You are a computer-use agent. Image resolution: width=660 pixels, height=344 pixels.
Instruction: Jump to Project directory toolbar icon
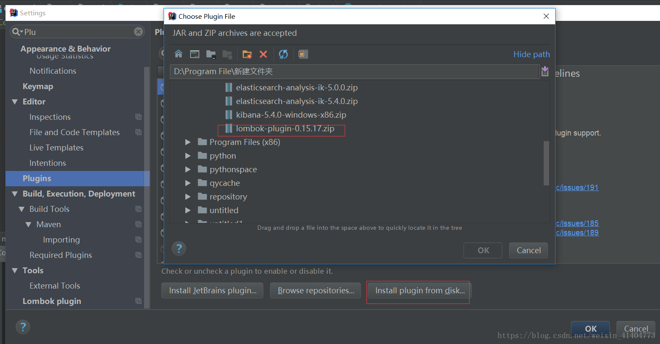[211, 54]
